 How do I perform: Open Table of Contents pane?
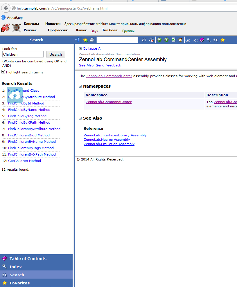coord(36,259)
